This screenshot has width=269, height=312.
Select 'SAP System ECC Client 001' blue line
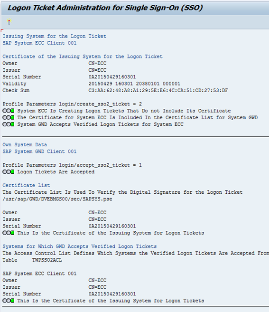tap(39, 43)
